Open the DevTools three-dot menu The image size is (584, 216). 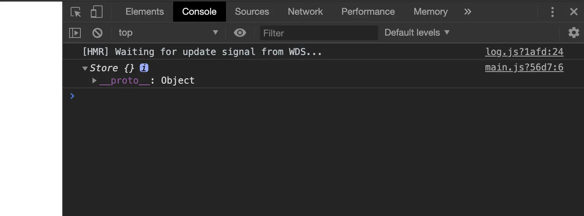click(x=552, y=12)
